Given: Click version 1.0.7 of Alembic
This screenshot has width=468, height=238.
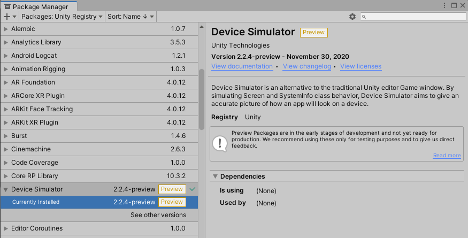Looking at the screenshot, I should 178,29.
